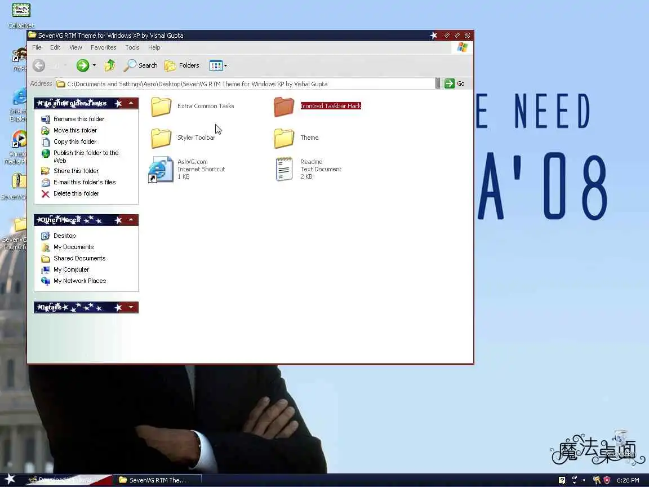Expand the Details panel
Image resolution: width=649 pixels, height=487 pixels.
coord(131,307)
